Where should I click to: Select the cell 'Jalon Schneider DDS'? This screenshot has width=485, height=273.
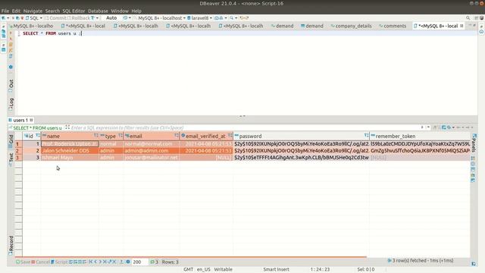click(70, 151)
